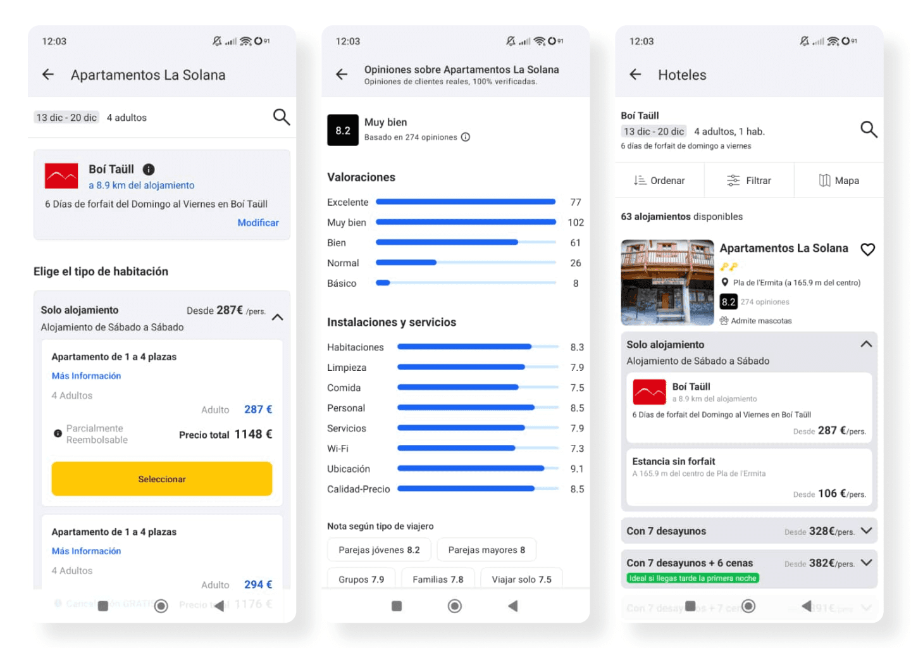Tap the pet paw icon by Admite mascotas
The image size is (911, 648).
point(724,321)
